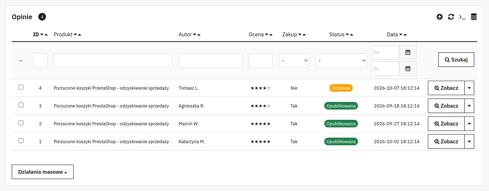489x191 pixels.
Task: Click the 'Do' end date field
Action: (385, 68)
